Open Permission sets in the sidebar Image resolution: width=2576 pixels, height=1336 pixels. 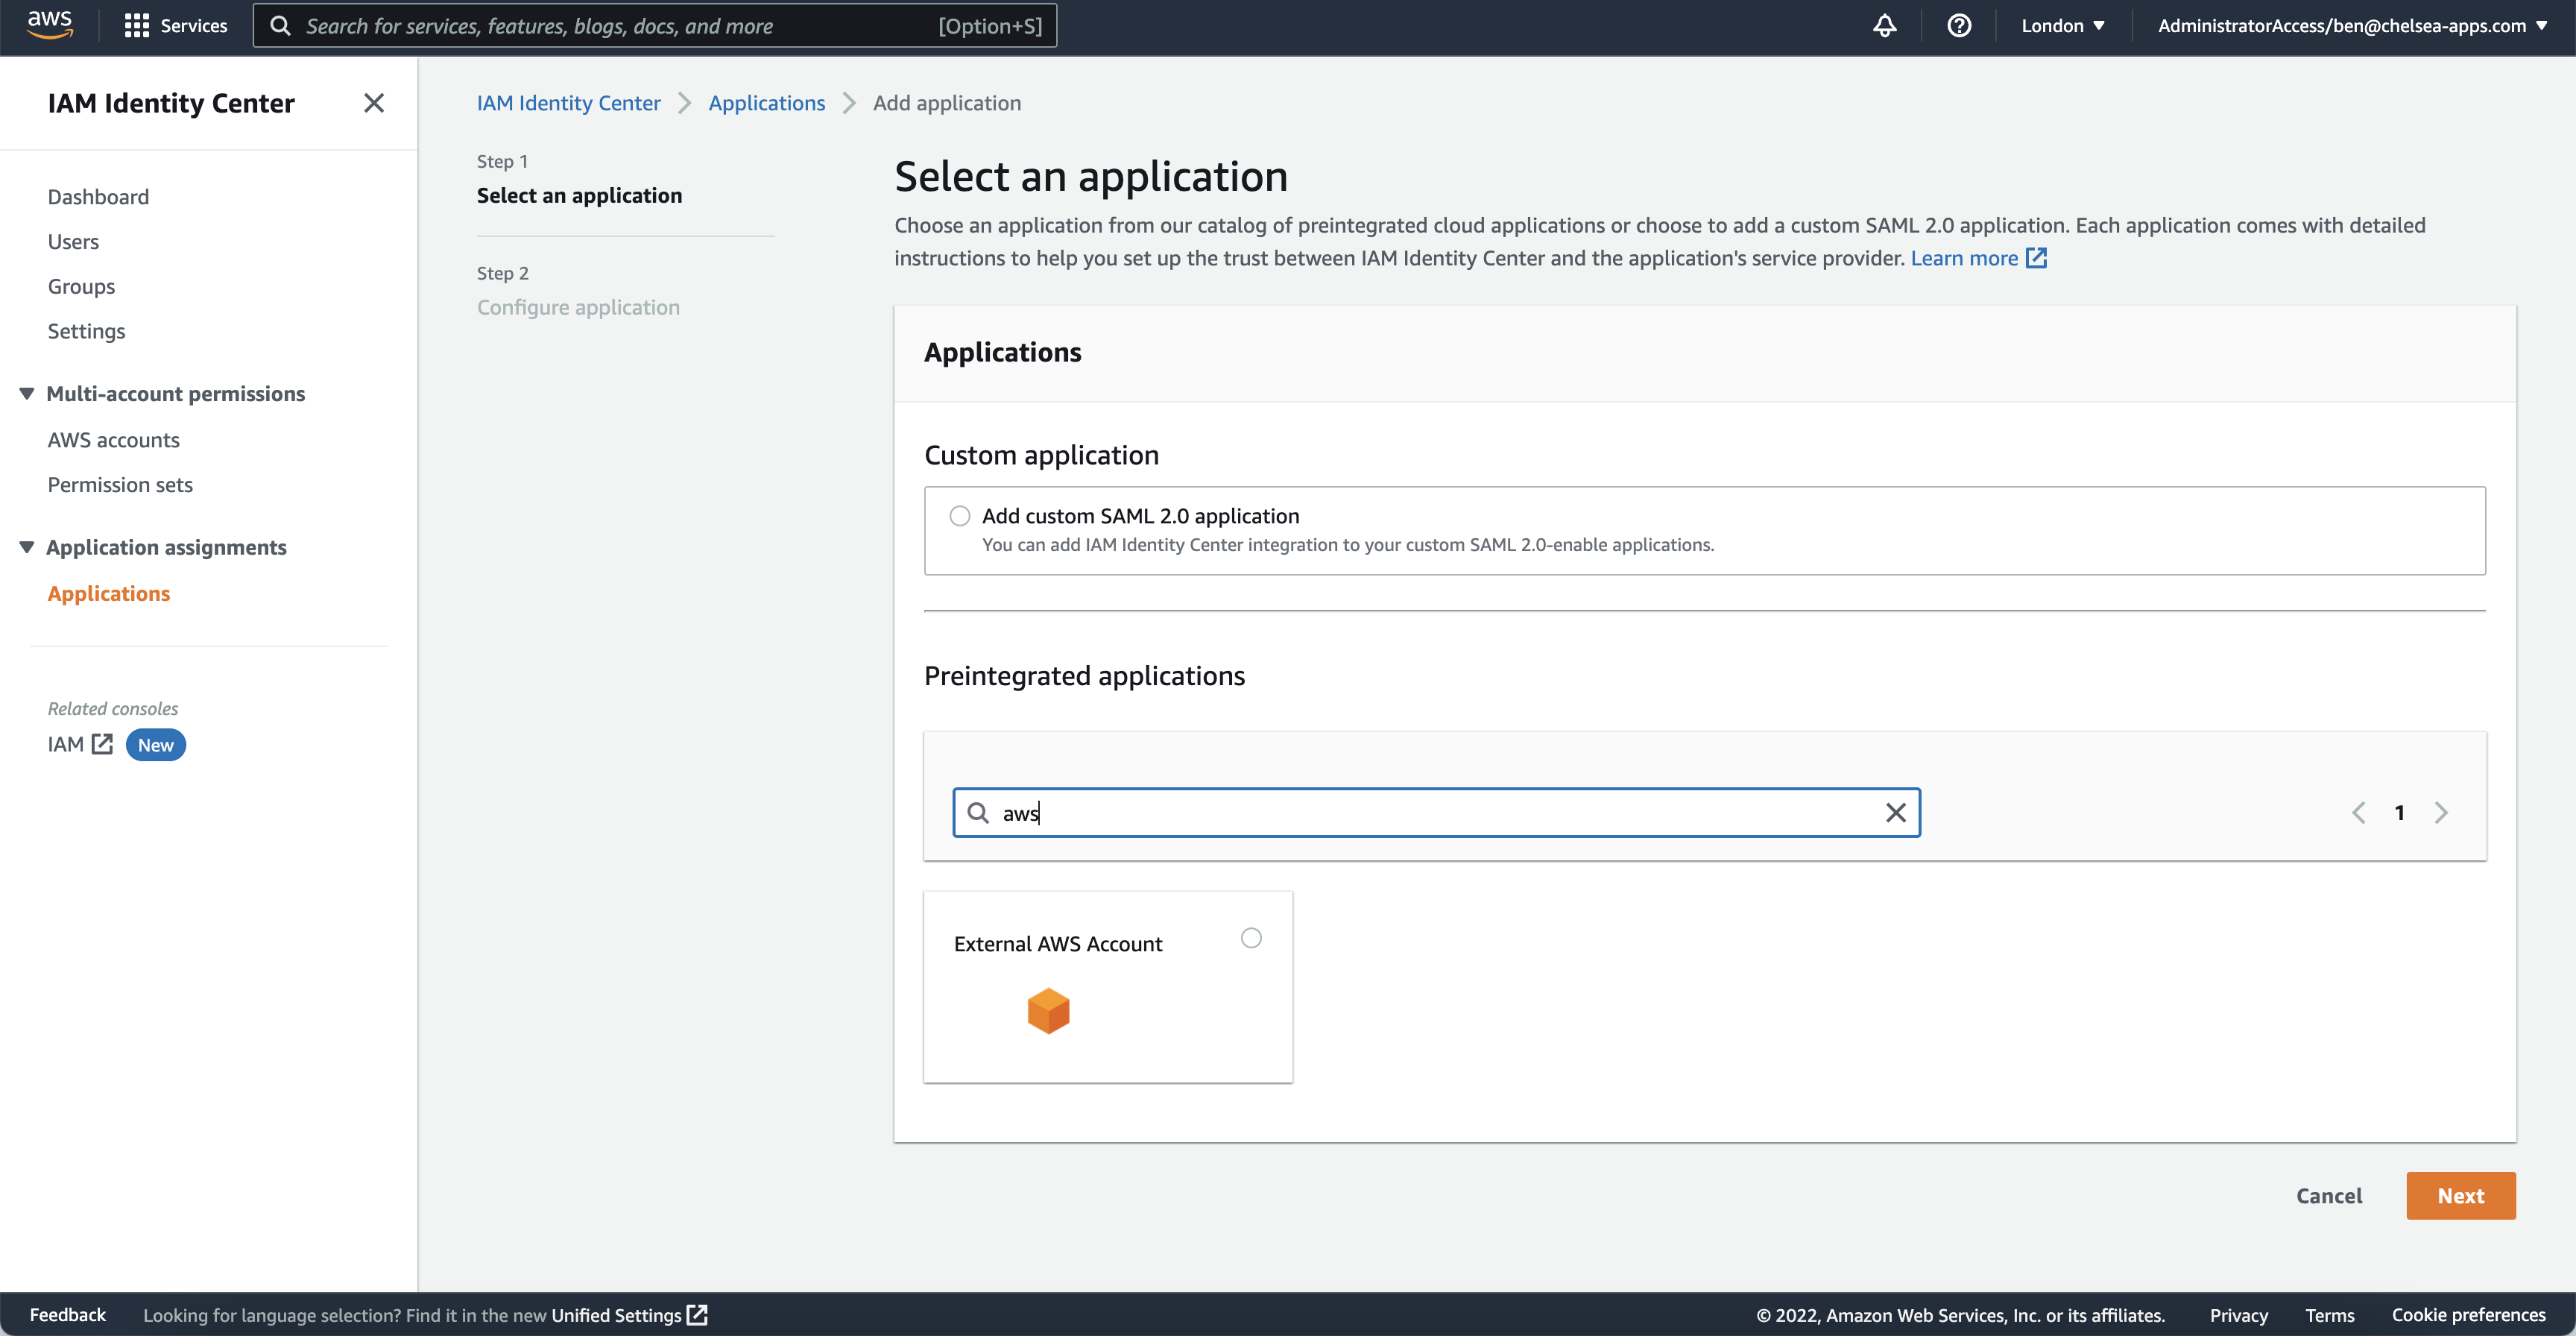[120, 485]
